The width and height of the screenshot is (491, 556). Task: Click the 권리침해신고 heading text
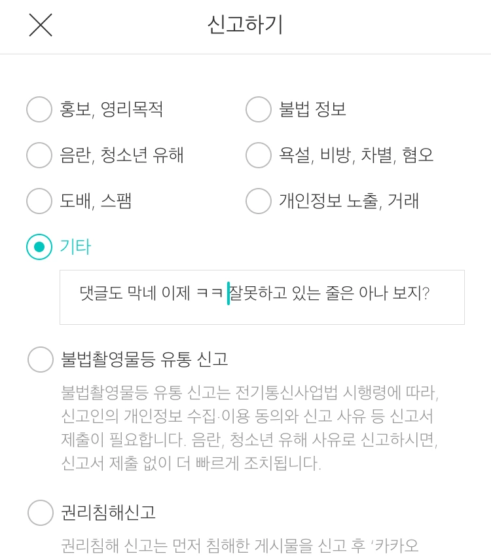[x=108, y=512]
